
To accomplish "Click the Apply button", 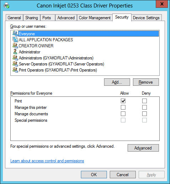I will [x=151, y=174].
